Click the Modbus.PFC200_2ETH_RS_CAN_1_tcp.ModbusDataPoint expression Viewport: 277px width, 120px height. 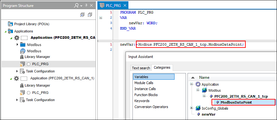click(191, 44)
